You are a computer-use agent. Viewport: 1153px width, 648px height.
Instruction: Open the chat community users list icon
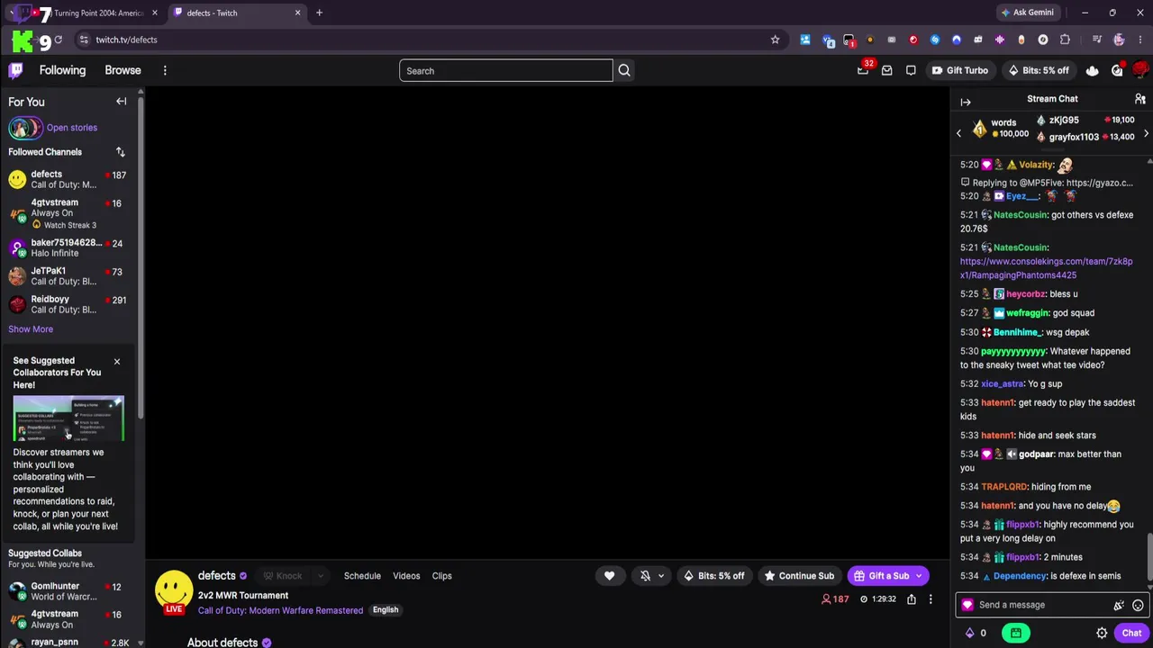1139,99
